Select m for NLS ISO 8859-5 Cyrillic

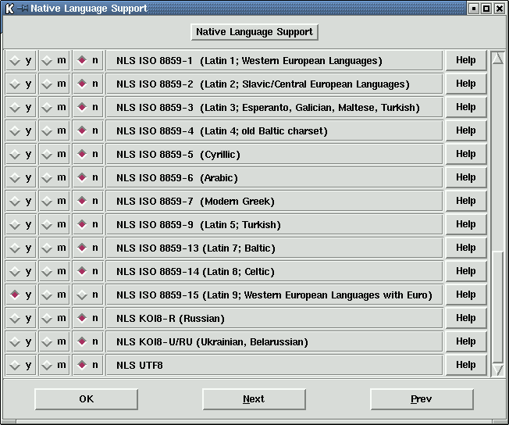(x=54, y=154)
